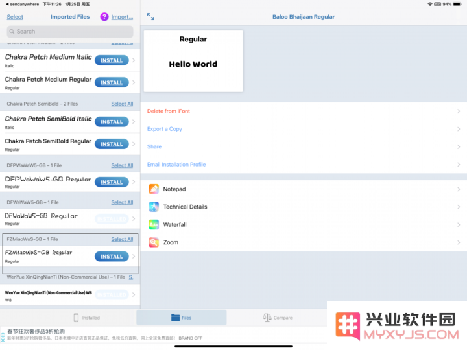
Task: Open chevron for Chakra Petch SemiBold Italic
Action: click(134, 122)
